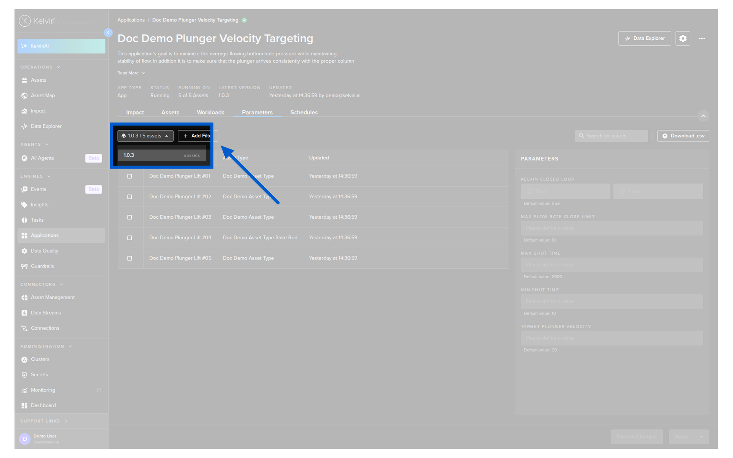Click the Secrets shield icon
This screenshot has height=458, width=733.
(24, 375)
